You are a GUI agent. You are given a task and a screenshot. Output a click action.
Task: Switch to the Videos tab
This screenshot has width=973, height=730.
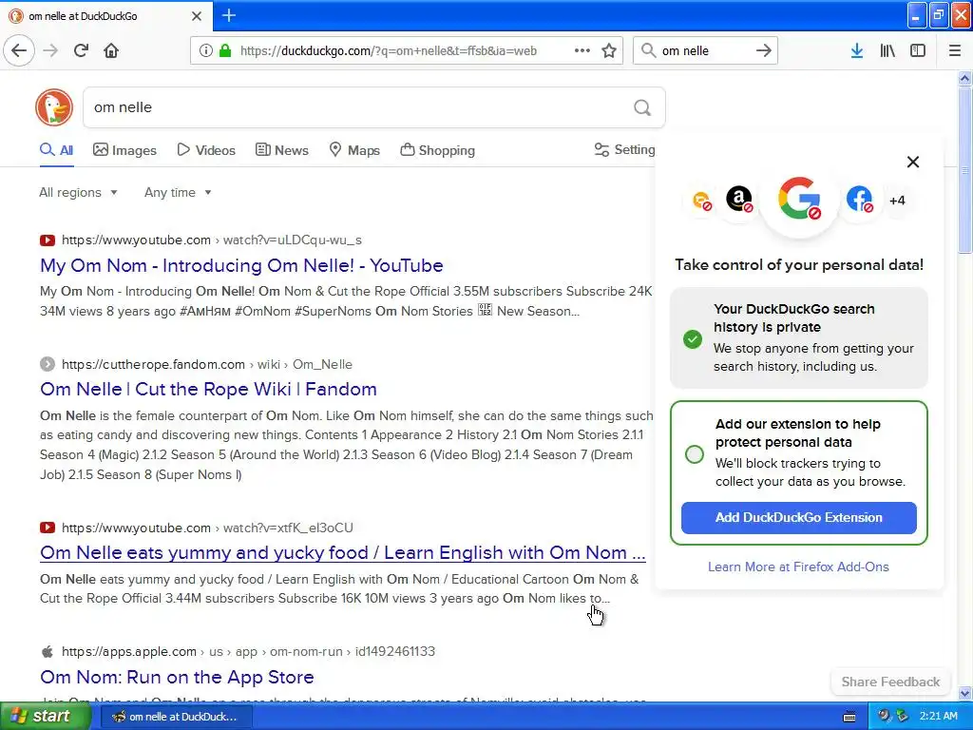tap(206, 149)
